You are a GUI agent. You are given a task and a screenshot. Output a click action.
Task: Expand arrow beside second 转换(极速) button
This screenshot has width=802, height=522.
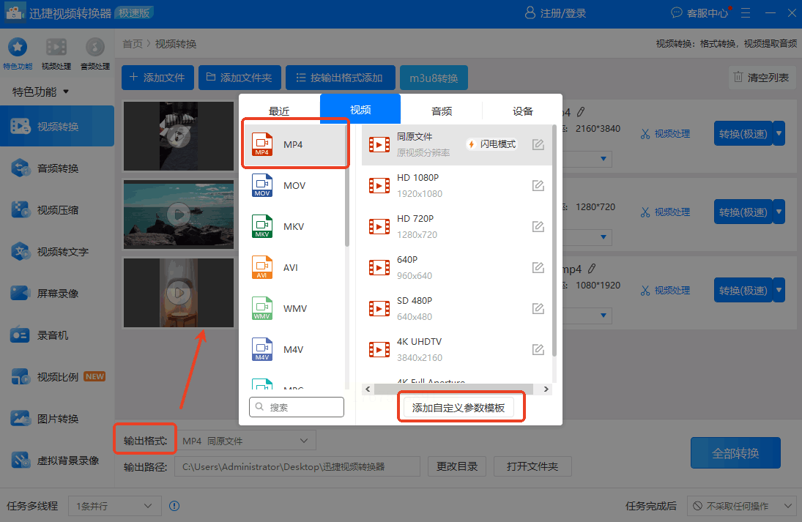[779, 212]
